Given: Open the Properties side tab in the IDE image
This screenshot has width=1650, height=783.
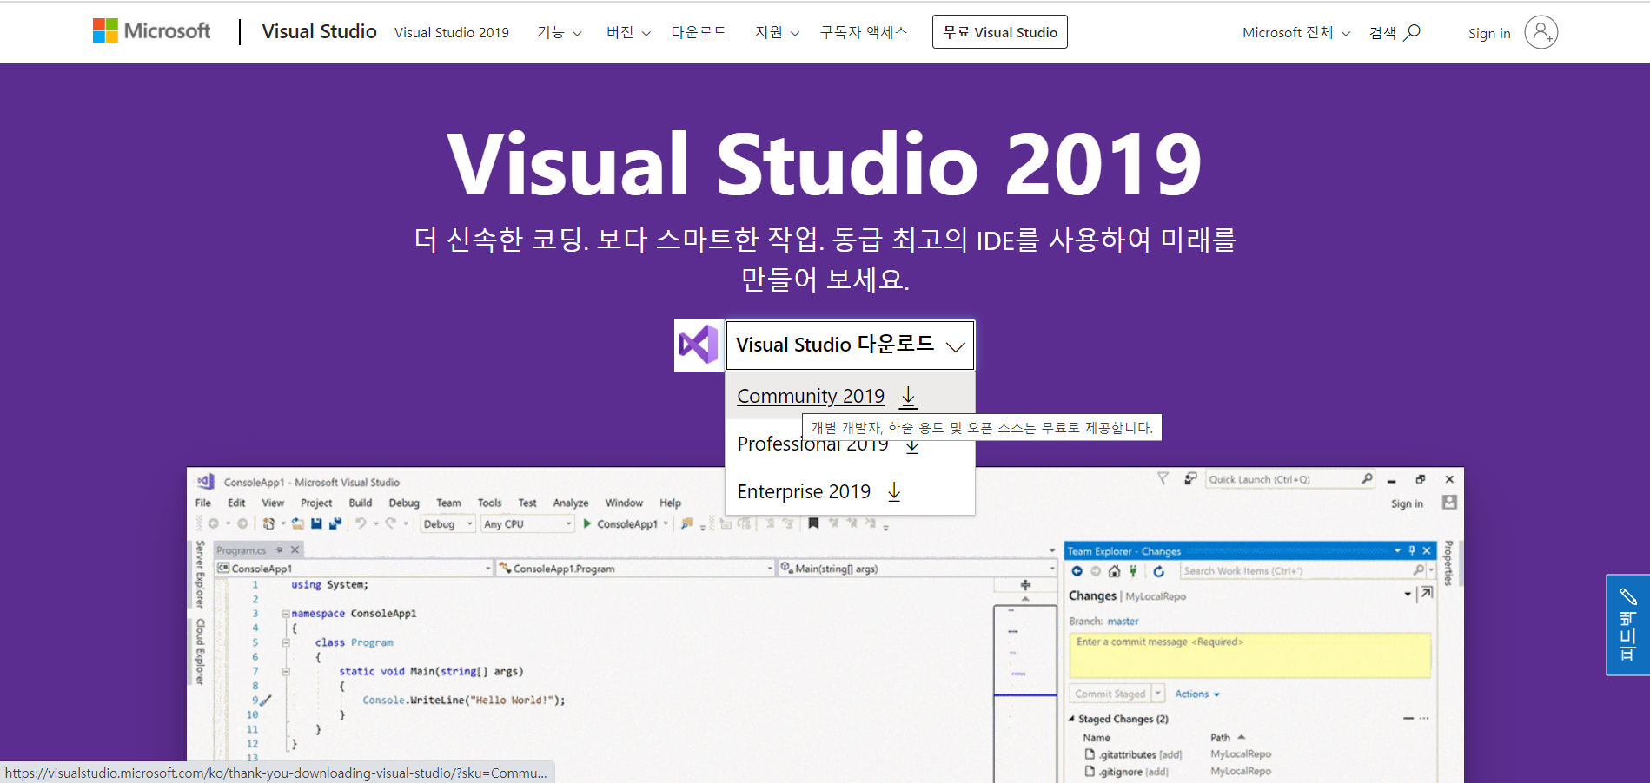Looking at the screenshot, I should [1448, 563].
